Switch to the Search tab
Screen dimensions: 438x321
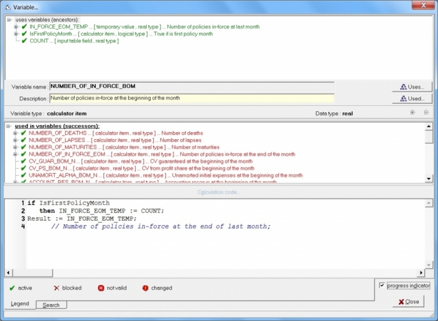point(51,305)
